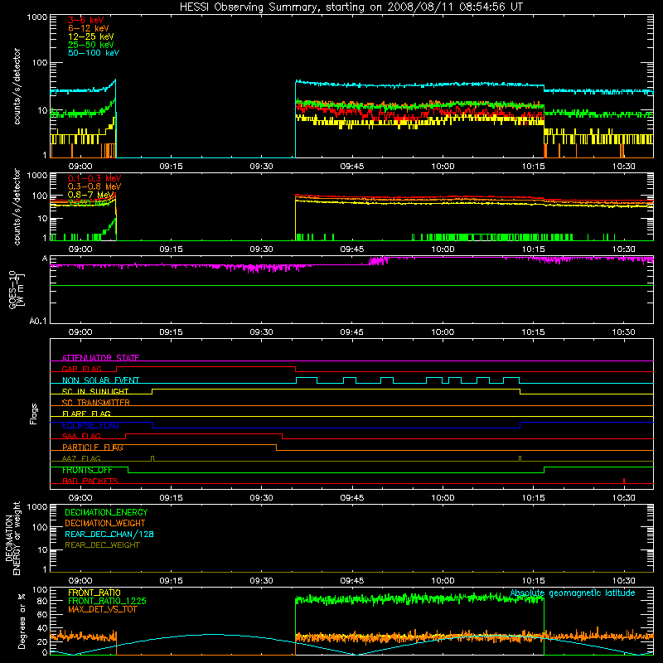
Task: Select the SAA_FLAG label
Action: tap(81, 436)
